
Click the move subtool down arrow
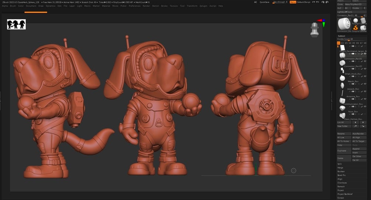click(x=363, y=126)
